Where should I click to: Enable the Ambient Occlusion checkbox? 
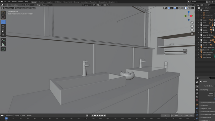tap(202, 103)
